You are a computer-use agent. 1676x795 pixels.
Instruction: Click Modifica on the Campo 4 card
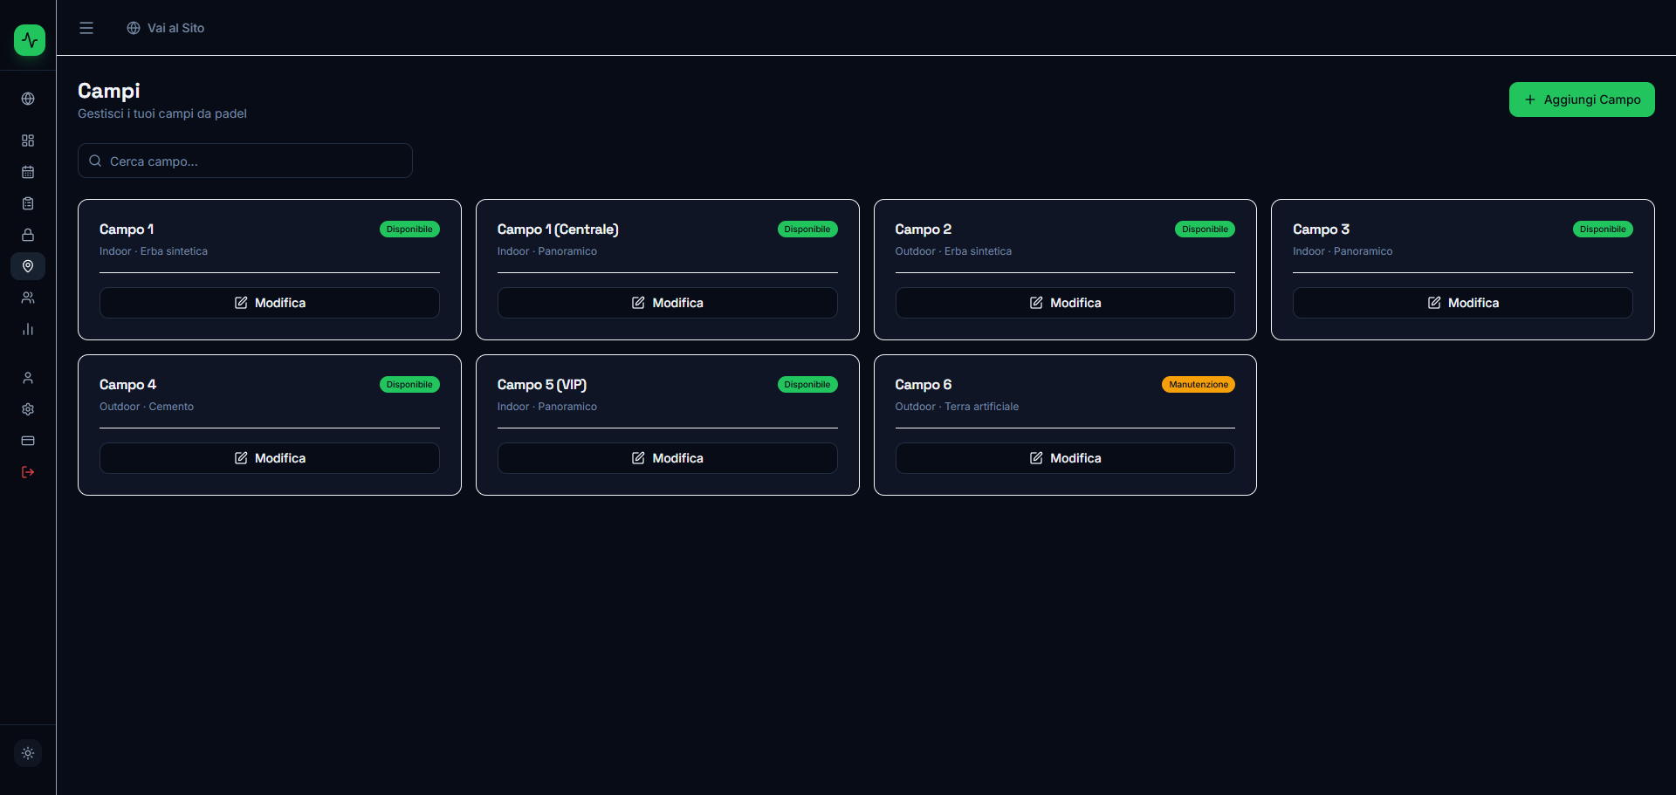point(270,458)
